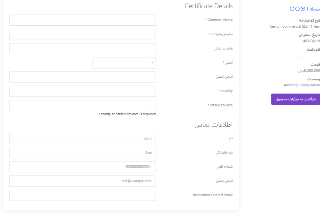The height and width of the screenshot is (218, 329).
Task: Click the سازمان/شرکت organization field
Action: pyautogui.click(x=83, y=34)
